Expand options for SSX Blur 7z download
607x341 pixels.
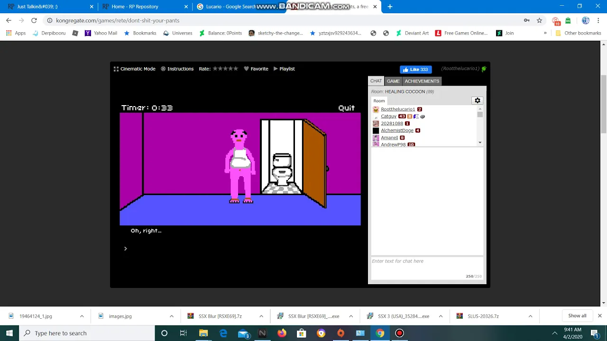coord(261,316)
